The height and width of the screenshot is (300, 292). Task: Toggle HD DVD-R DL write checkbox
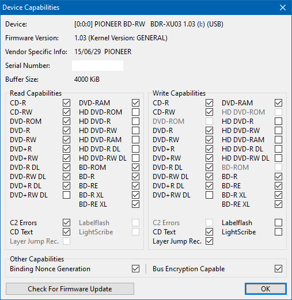coord(278,149)
